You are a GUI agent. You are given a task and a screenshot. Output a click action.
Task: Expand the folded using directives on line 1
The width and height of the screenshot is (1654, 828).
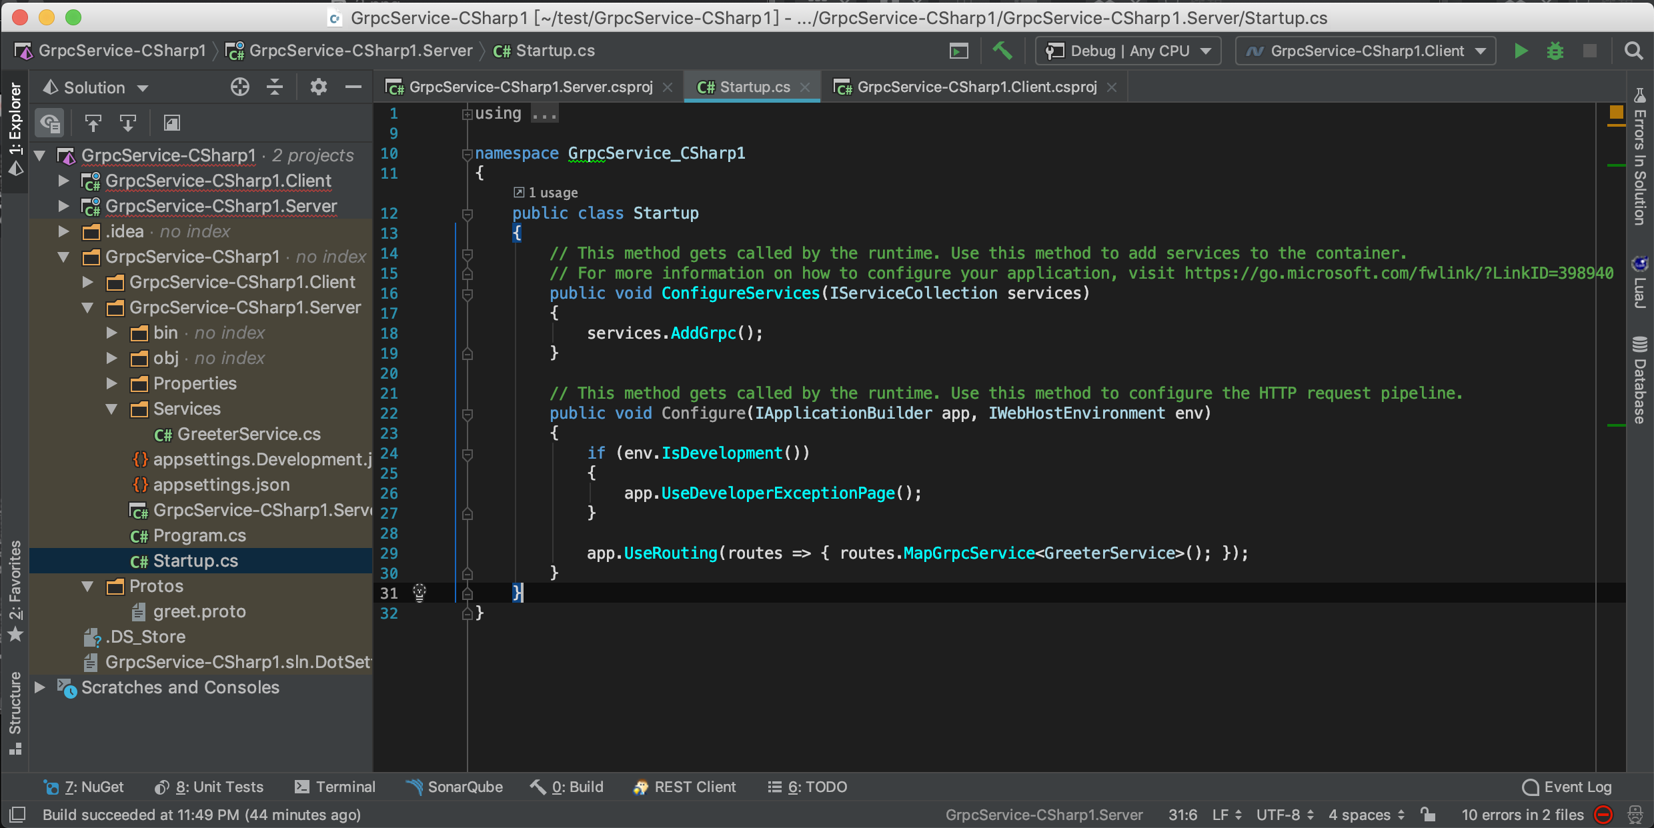click(x=467, y=114)
